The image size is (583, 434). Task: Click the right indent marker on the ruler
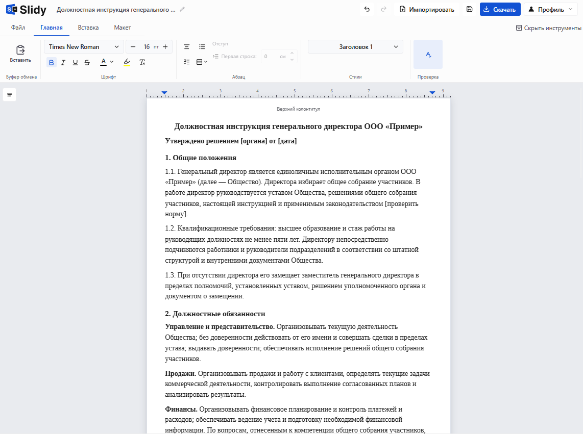[x=432, y=92]
